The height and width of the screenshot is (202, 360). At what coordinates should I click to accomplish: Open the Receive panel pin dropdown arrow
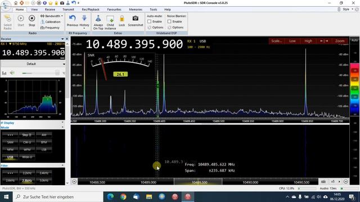(x=62, y=39)
